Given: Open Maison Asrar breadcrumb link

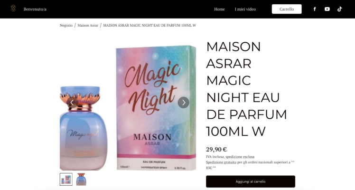Looking at the screenshot, I should [x=88, y=25].
